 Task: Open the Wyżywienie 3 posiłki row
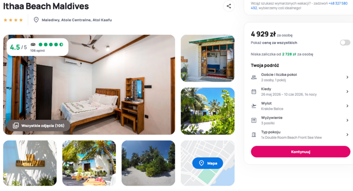(x=300, y=120)
